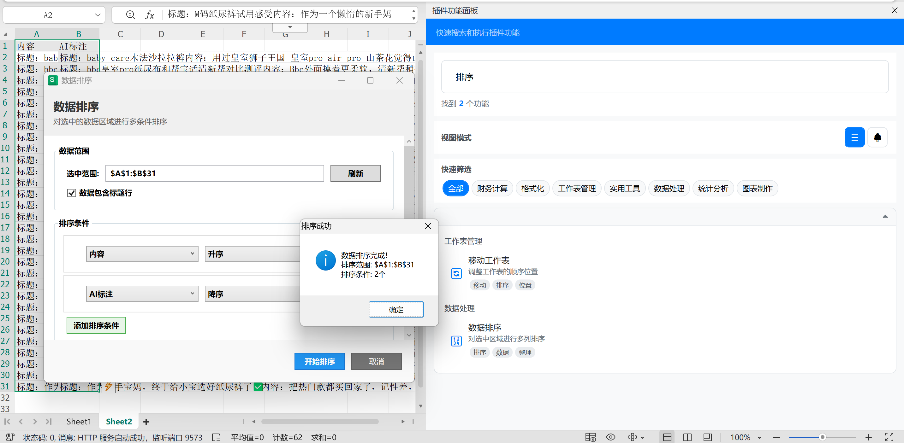
Task: Expand the A2 name box dropdown
Action: 98,15
